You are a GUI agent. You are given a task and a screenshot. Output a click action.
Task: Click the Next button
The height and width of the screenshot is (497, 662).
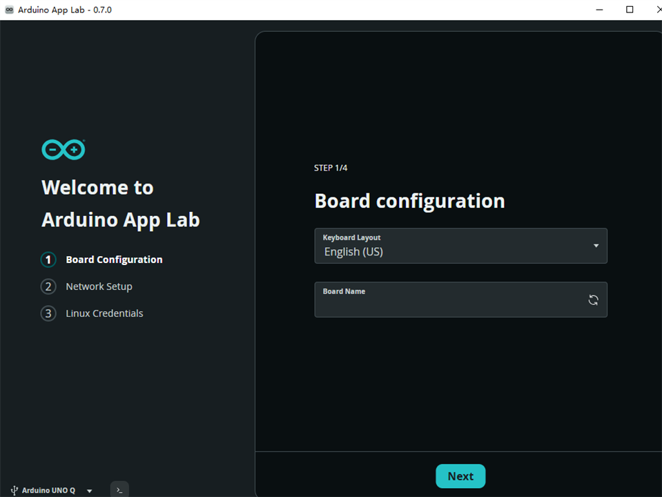pyautogui.click(x=460, y=476)
